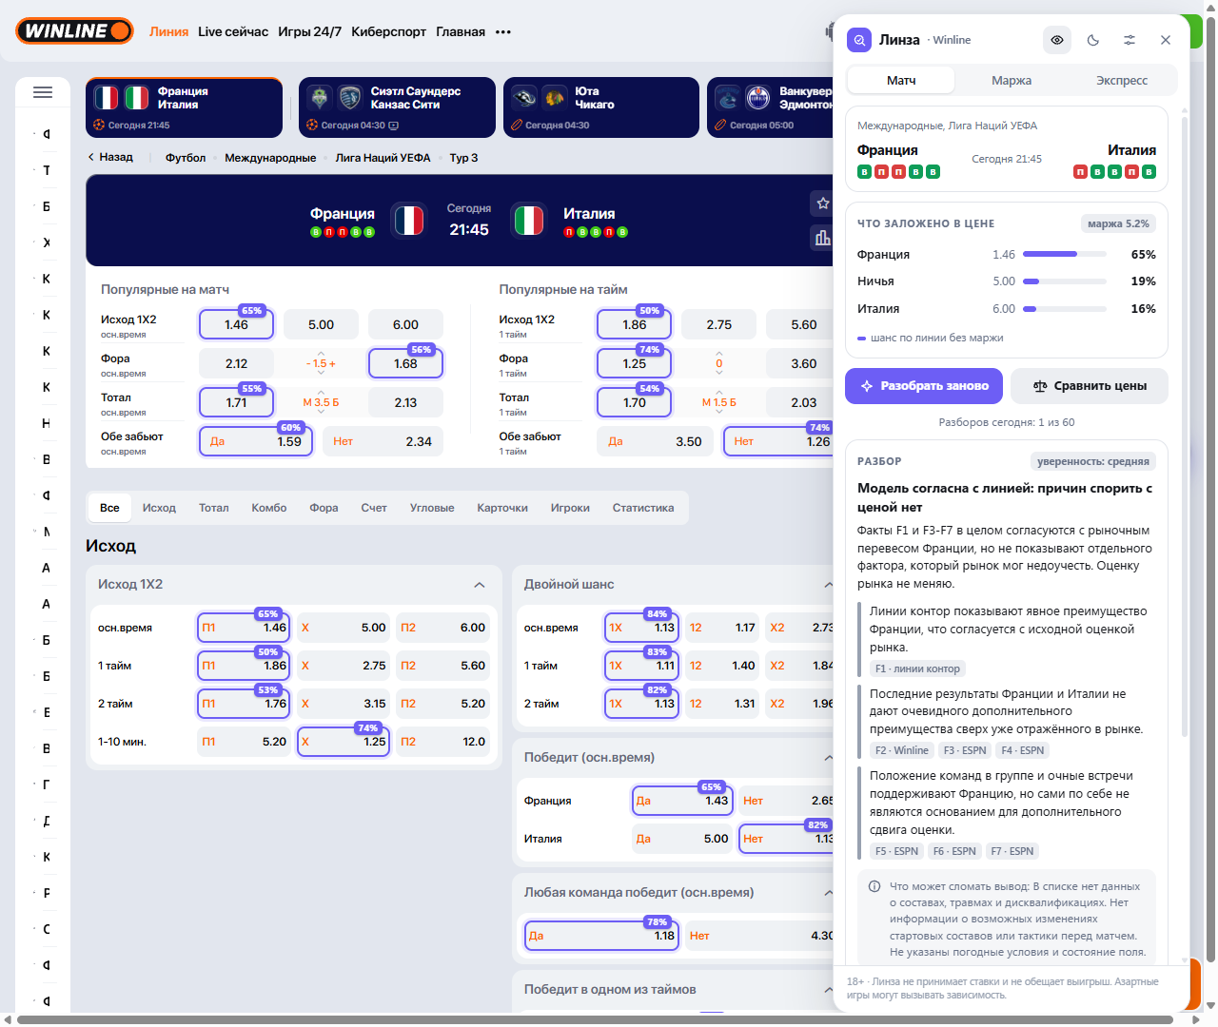Collapse the Исход 1Х2 market section

(x=480, y=585)
